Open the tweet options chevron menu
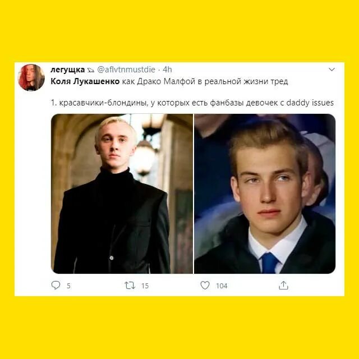The image size is (359, 359). pos(332,70)
